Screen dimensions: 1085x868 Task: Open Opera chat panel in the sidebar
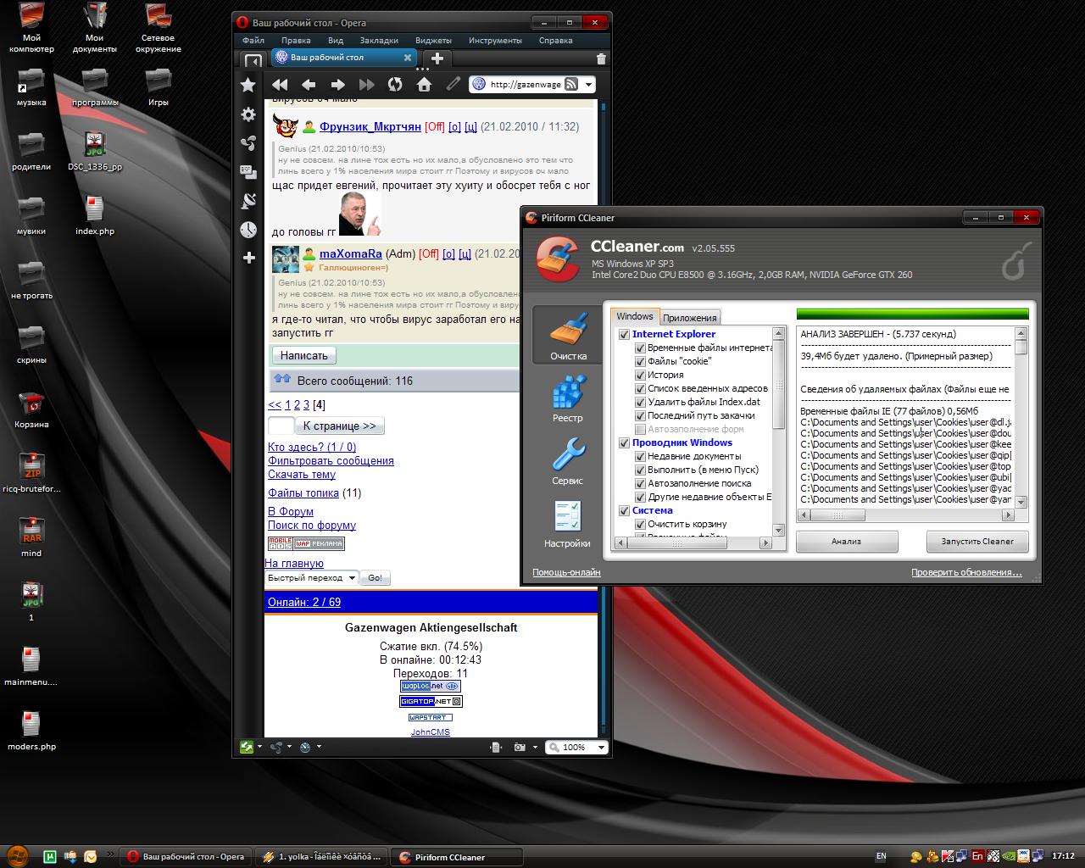tap(248, 171)
